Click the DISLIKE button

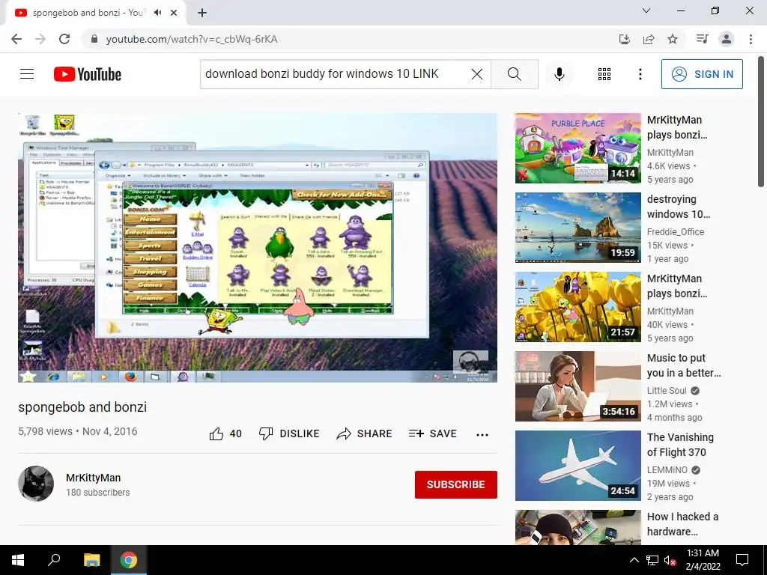(x=289, y=433)
